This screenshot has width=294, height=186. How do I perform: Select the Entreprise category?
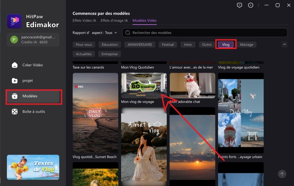click(109, 54)
